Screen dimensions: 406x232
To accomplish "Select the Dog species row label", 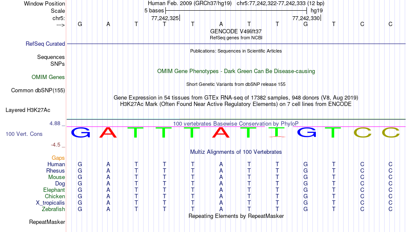I will click(x=60, y=184).
